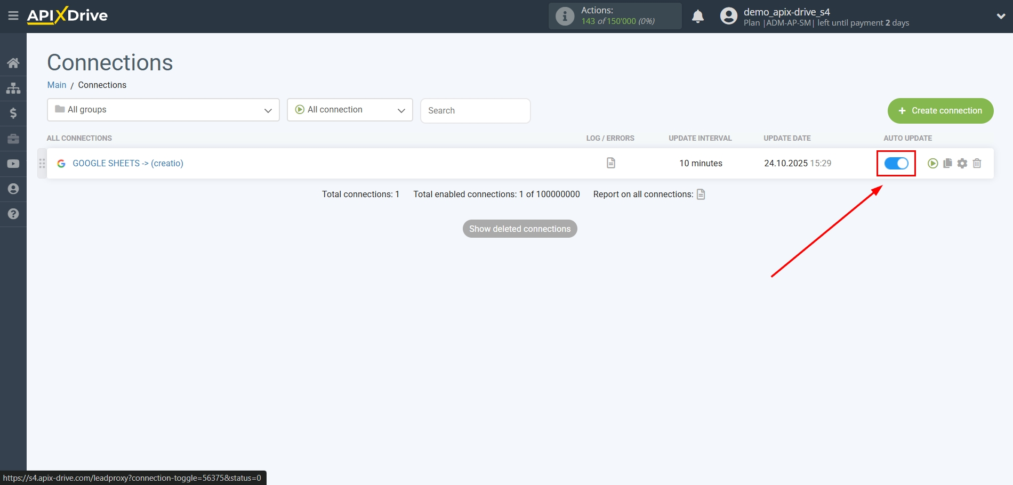Click the 10 minutes update interval
The height and width of the screenshot is (485, 1013).
click(x=701, y=163)
